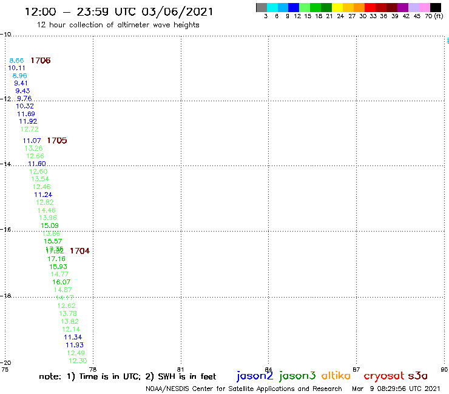Image resolution: width=449 pixels, height=394 pixels.
Task: Click the 15.09 wave height value
Action: (x=50, y=225)
